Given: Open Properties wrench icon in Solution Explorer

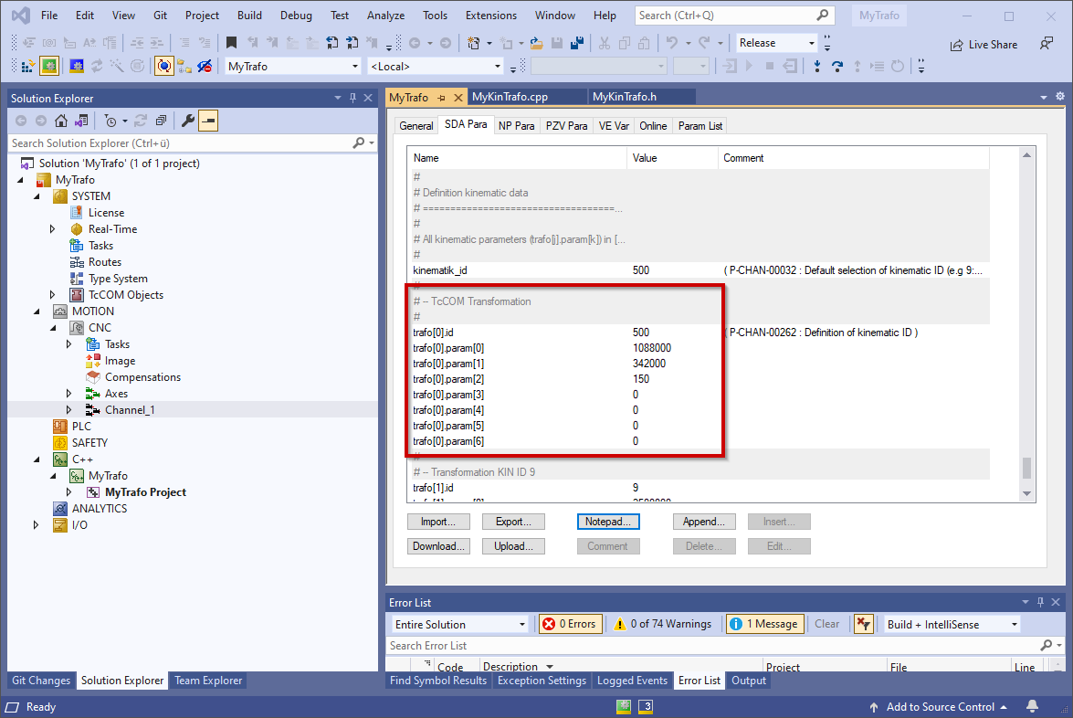Looking at the screenshot, I should [x=188, y=121].
